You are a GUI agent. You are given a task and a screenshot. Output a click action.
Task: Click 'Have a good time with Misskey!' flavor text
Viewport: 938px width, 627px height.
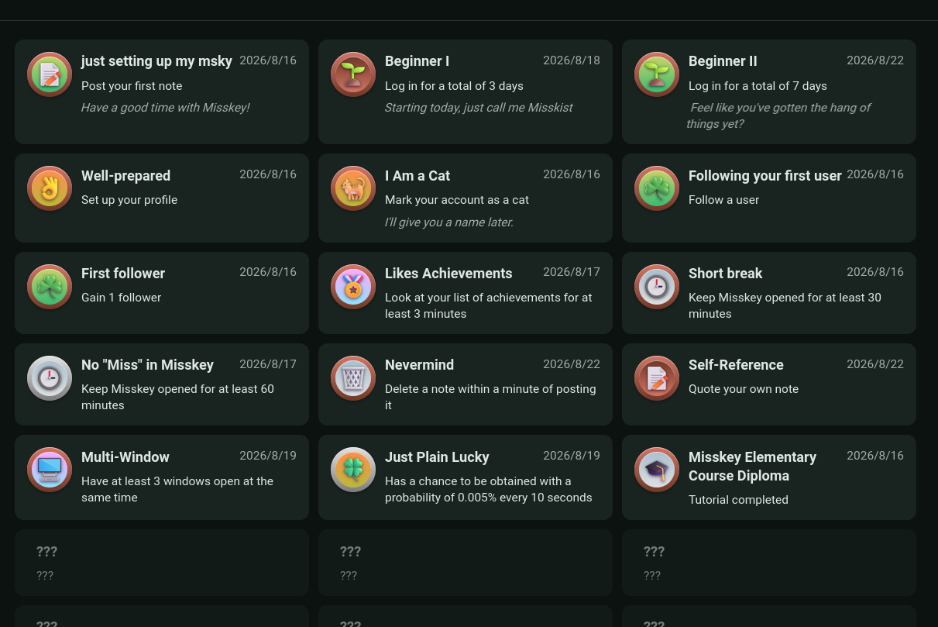click(165, 108)
